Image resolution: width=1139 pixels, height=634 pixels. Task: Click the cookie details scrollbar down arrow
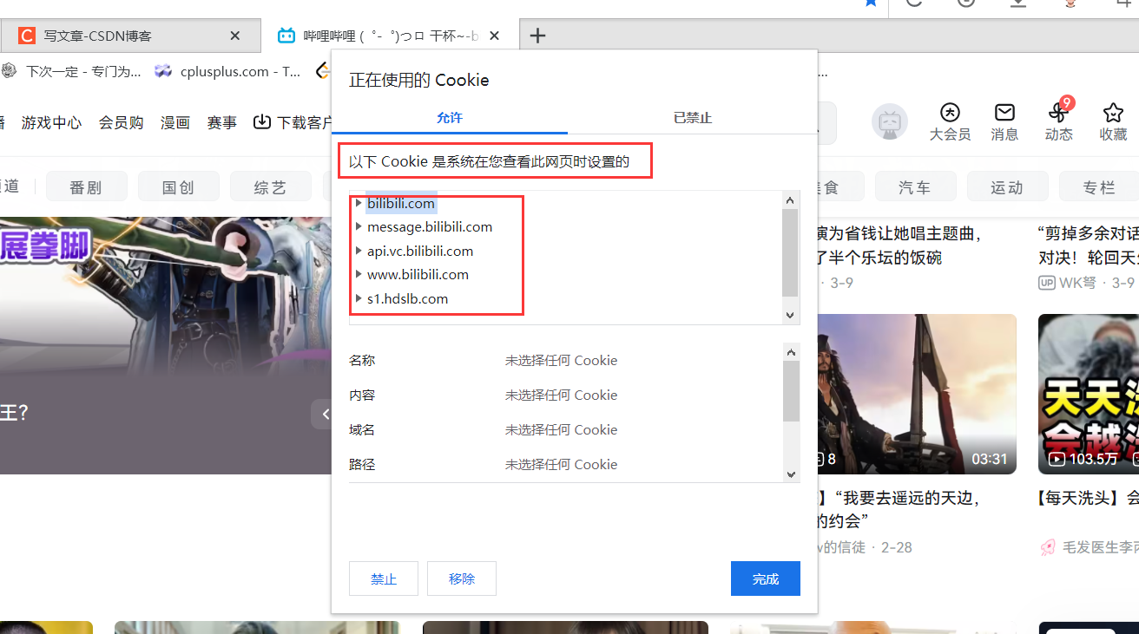790,474
